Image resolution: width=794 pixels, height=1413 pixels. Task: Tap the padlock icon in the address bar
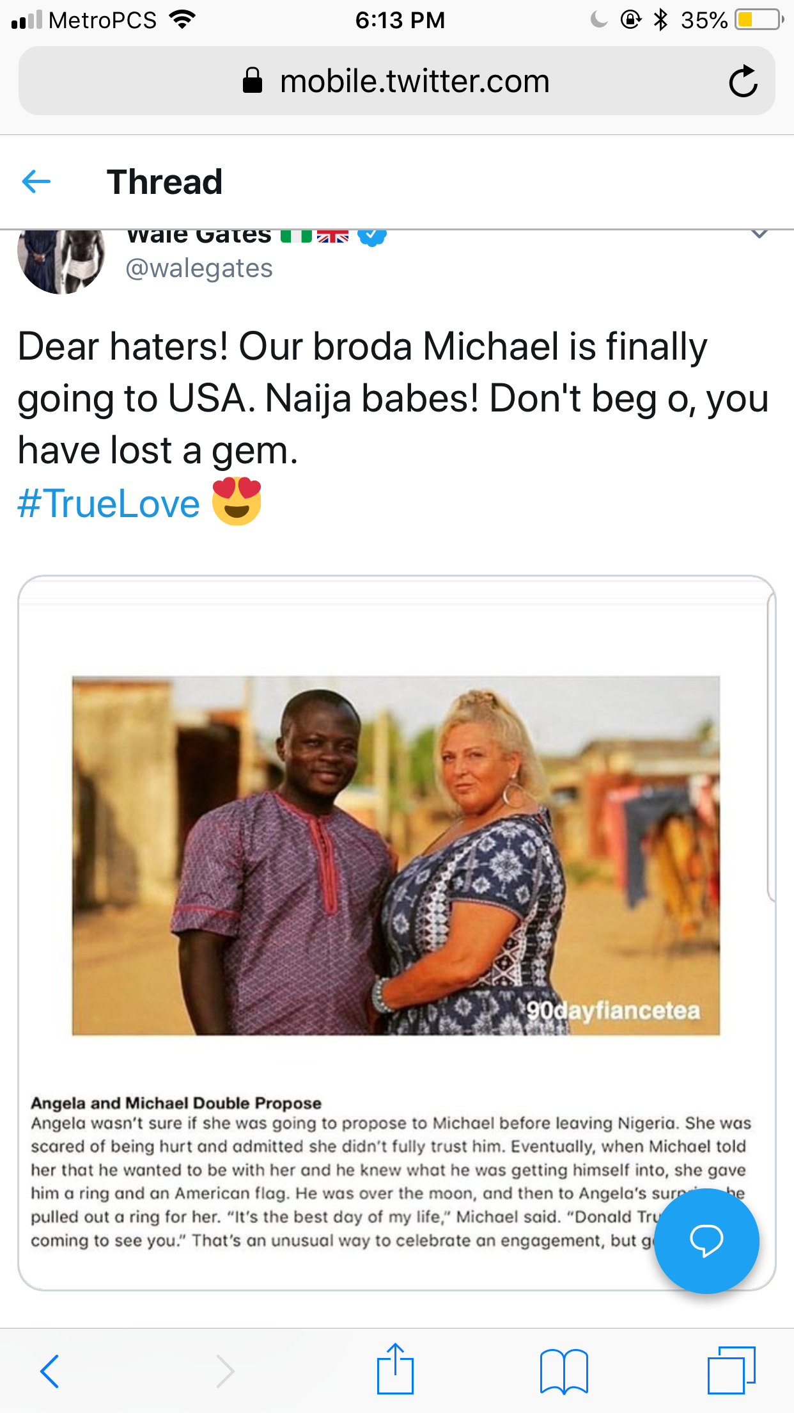pyautogui.click(x=253, y=81)
